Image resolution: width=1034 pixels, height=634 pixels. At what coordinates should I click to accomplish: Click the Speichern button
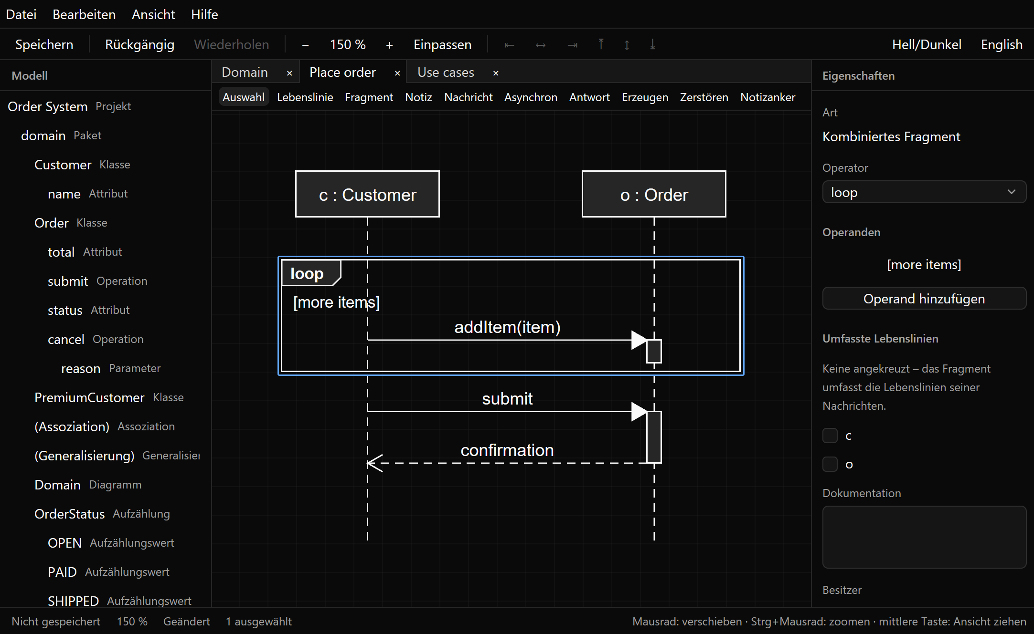click(x=44, y=45)
